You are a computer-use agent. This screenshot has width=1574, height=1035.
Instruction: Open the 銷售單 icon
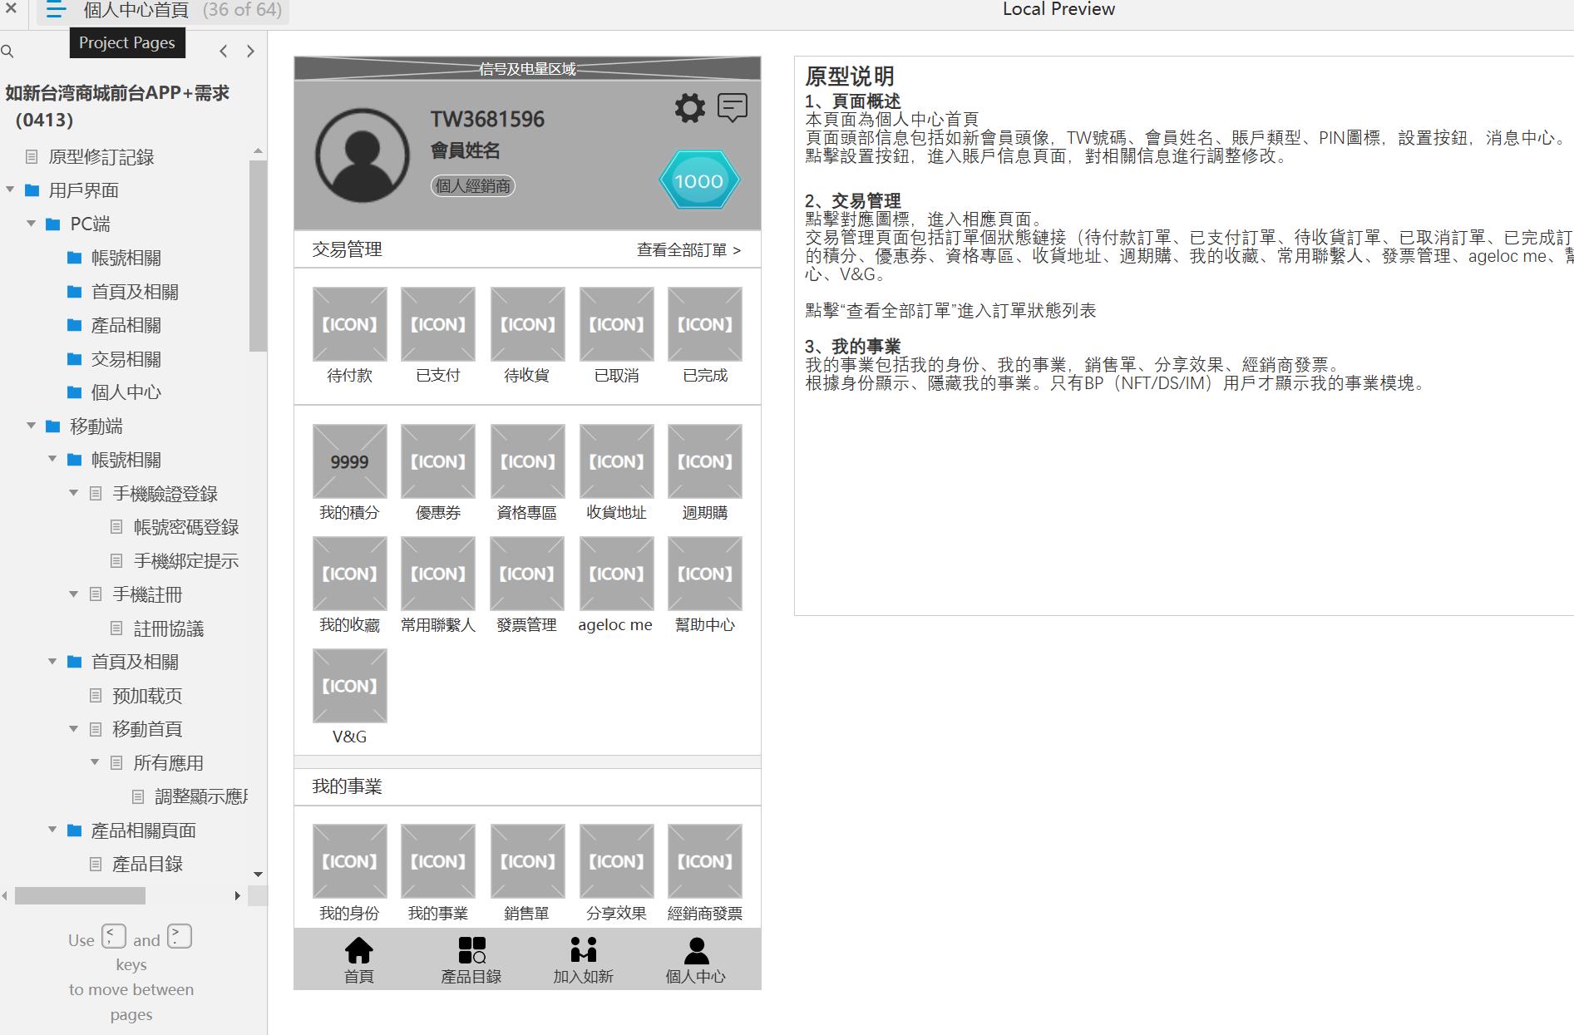527,861
